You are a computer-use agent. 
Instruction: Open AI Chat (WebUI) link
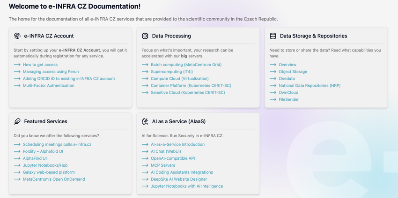[166, 151]
